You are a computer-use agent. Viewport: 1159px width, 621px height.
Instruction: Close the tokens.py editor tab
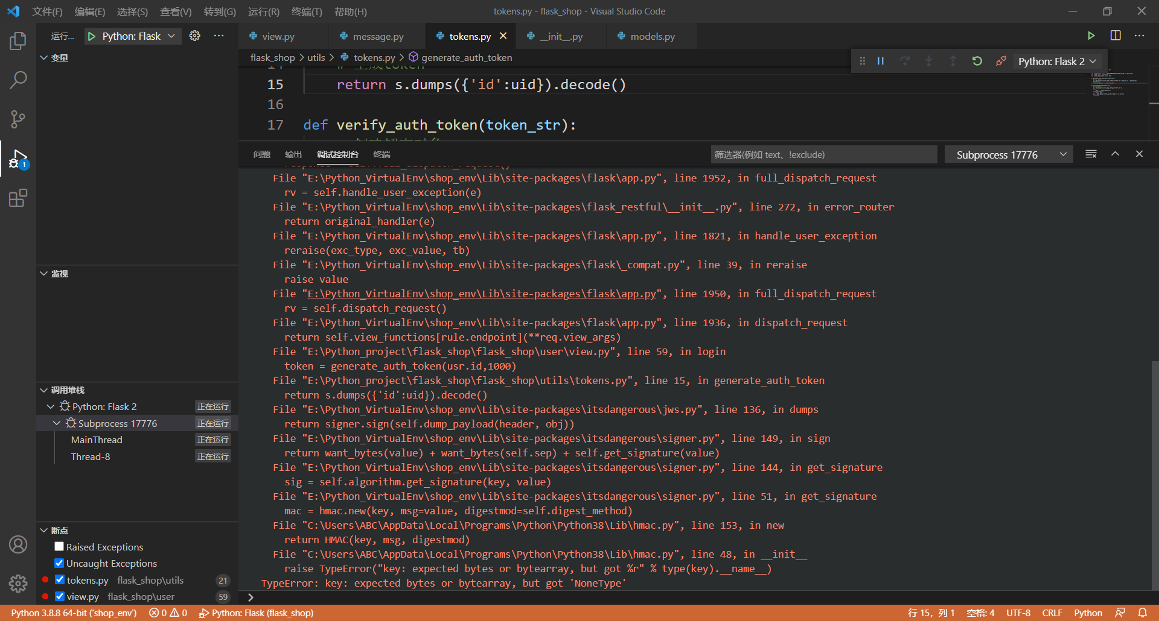coord(503,36)
